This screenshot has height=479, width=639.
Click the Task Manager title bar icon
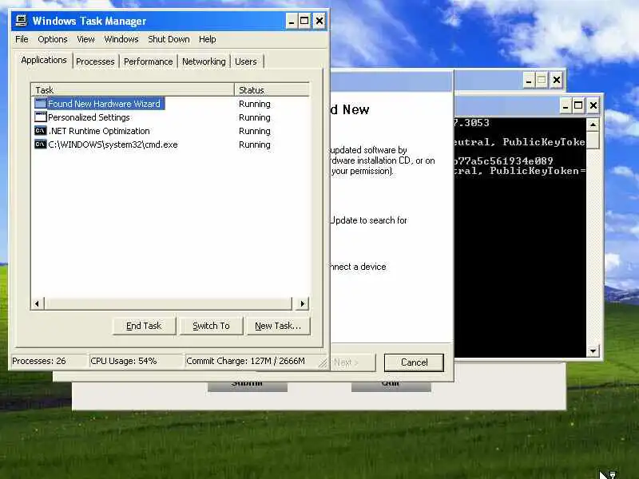pyautogui.click(x=22, y=21)
